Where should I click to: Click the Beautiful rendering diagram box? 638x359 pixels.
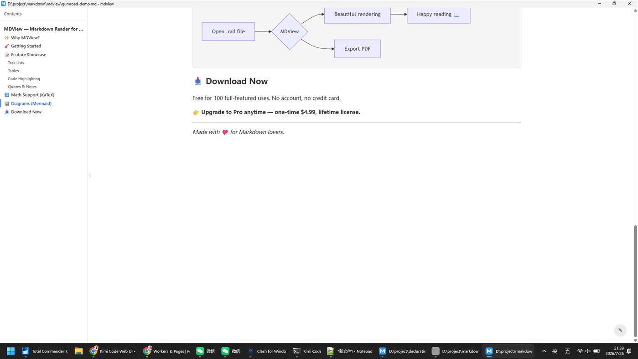[x=358, y=15]
